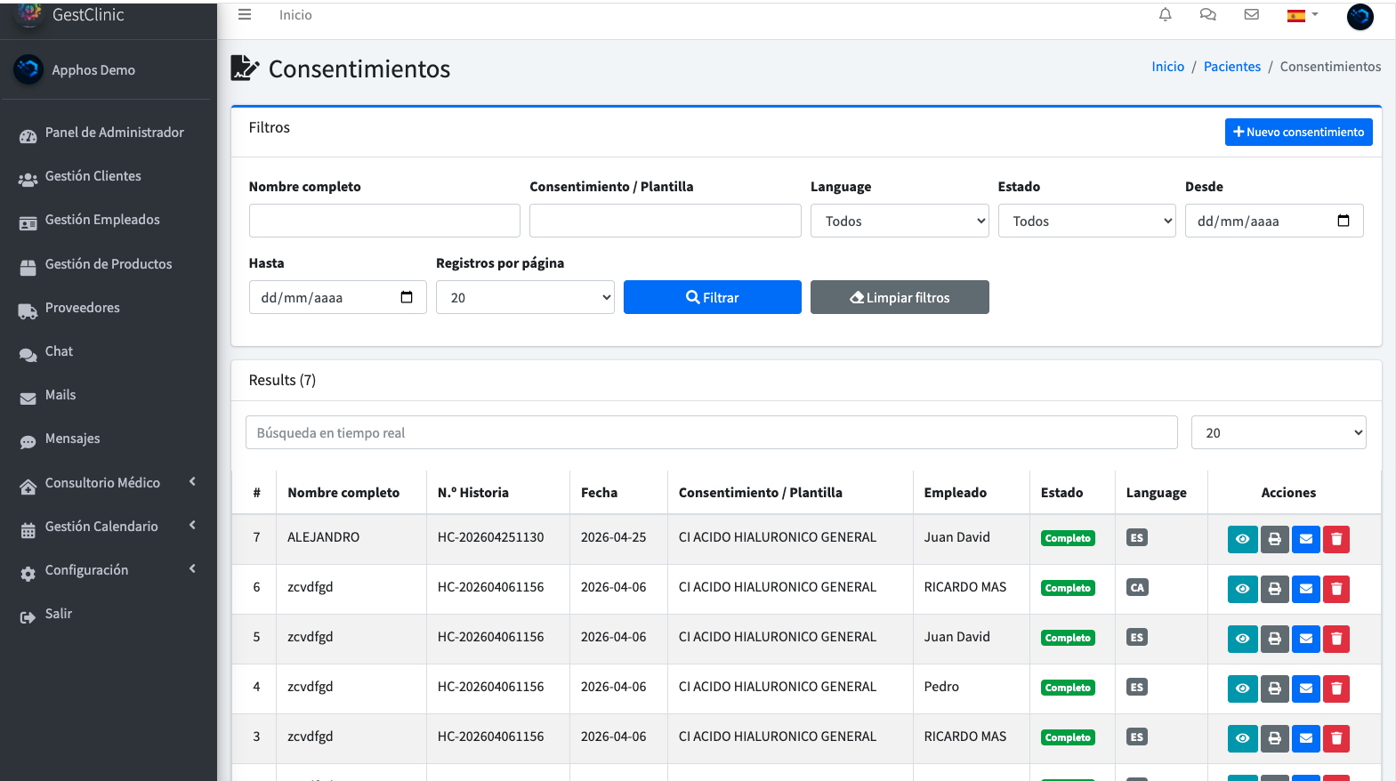Open the chat bubbles icon in top bar
Image resolution: width=1396 pixels, height=781 pixels.
pyautogui.click(x=1207, y=15)
